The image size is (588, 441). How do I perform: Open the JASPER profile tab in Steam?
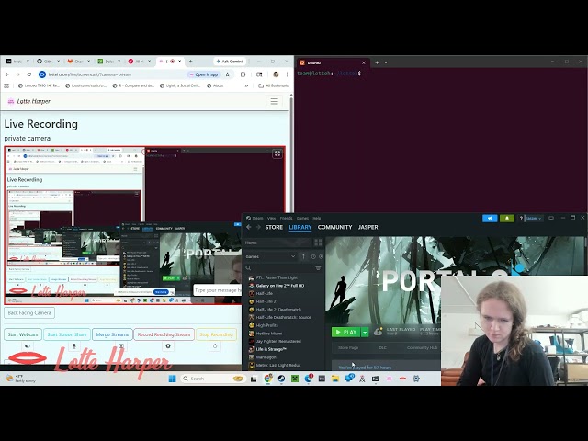click(368, 227)
